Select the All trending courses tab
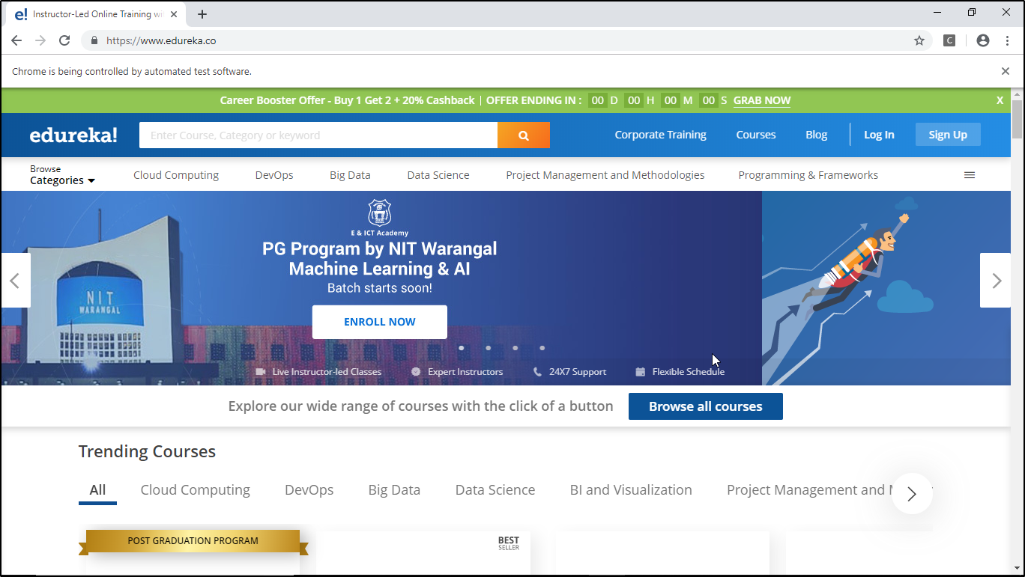The height and width of the screenshot is (577, 1025). (97, 490)
